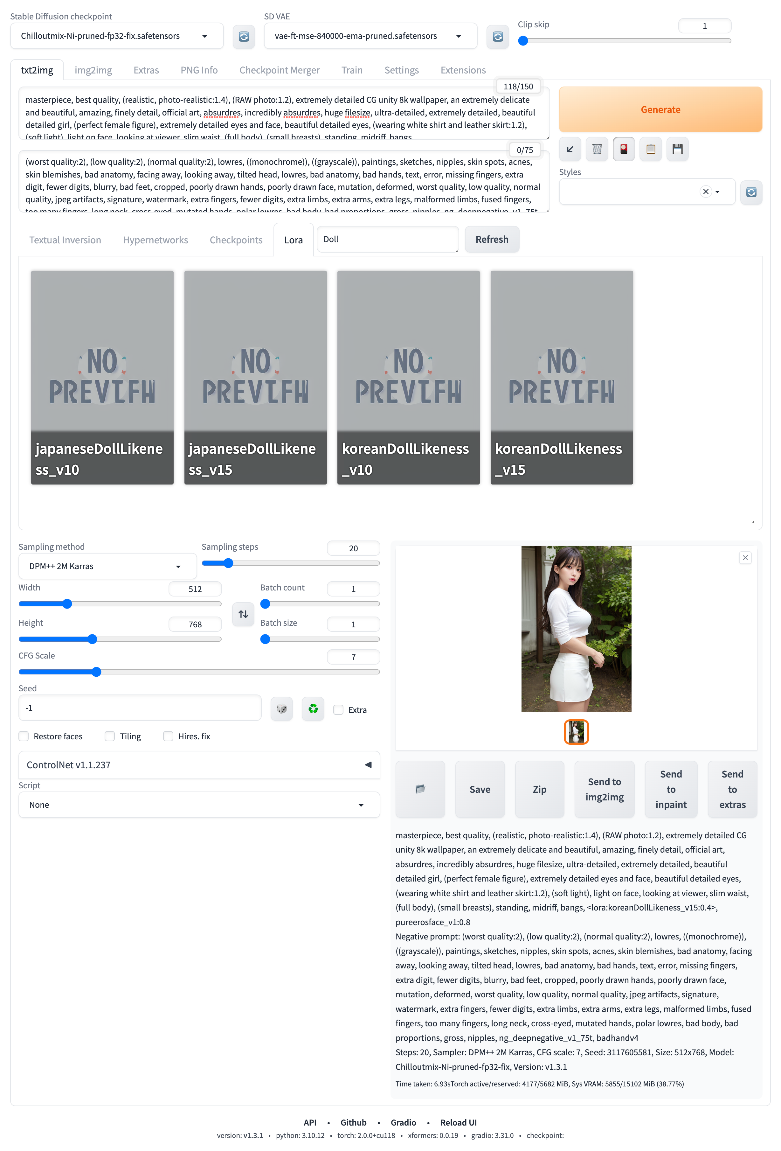
Task: Click the arrow icon to read last generation parameters
Action: click(x=570, y=149)
